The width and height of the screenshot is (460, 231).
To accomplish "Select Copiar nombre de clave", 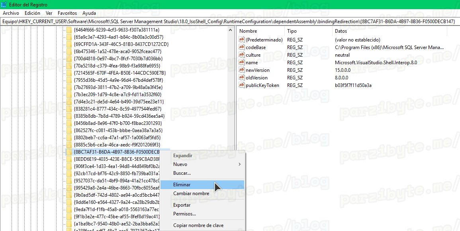I will click(203, 225).
